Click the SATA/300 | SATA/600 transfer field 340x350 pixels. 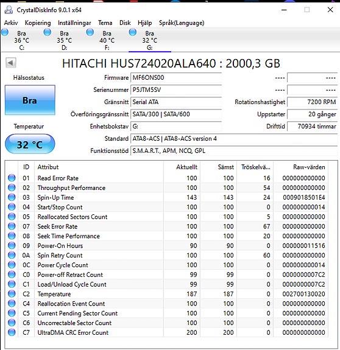176,114
